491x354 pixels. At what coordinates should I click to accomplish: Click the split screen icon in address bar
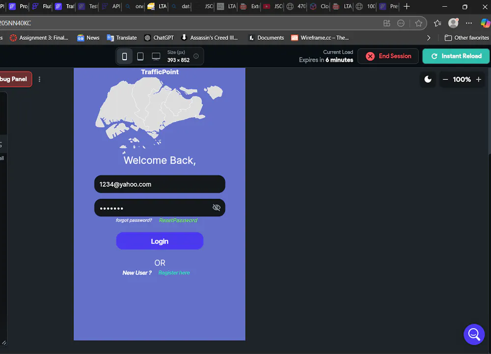pos(387,23)
